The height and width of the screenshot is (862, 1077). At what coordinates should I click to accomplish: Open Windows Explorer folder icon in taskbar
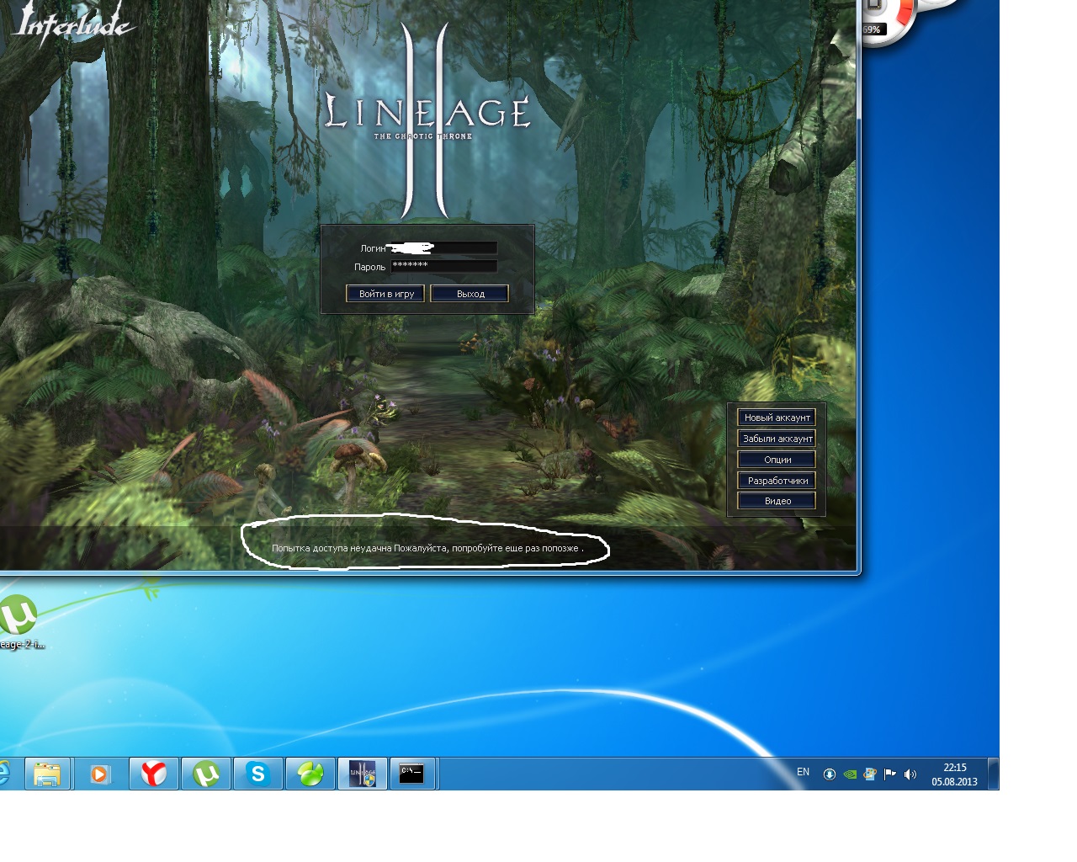point(48,774)
